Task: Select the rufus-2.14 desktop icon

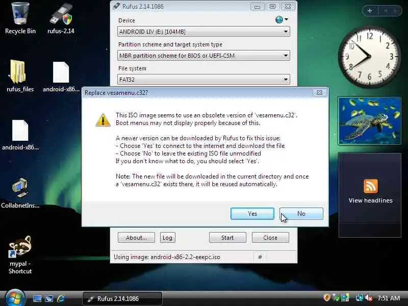Action: tap(61, 18)
